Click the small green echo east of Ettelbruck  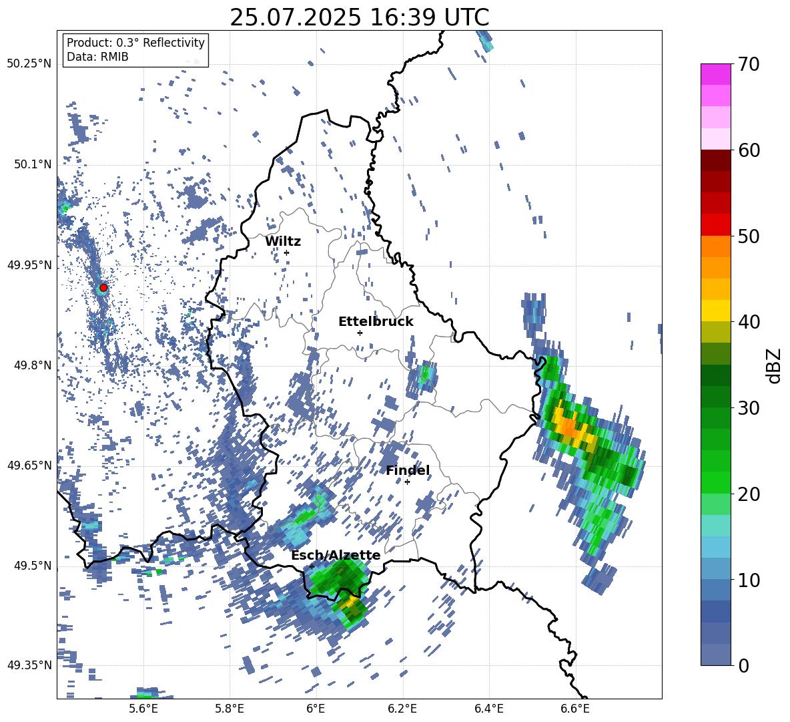[425, 373]
